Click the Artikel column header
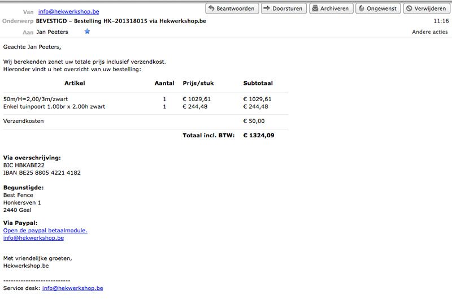This screenshot has height=299, width=452. [75, 83]
